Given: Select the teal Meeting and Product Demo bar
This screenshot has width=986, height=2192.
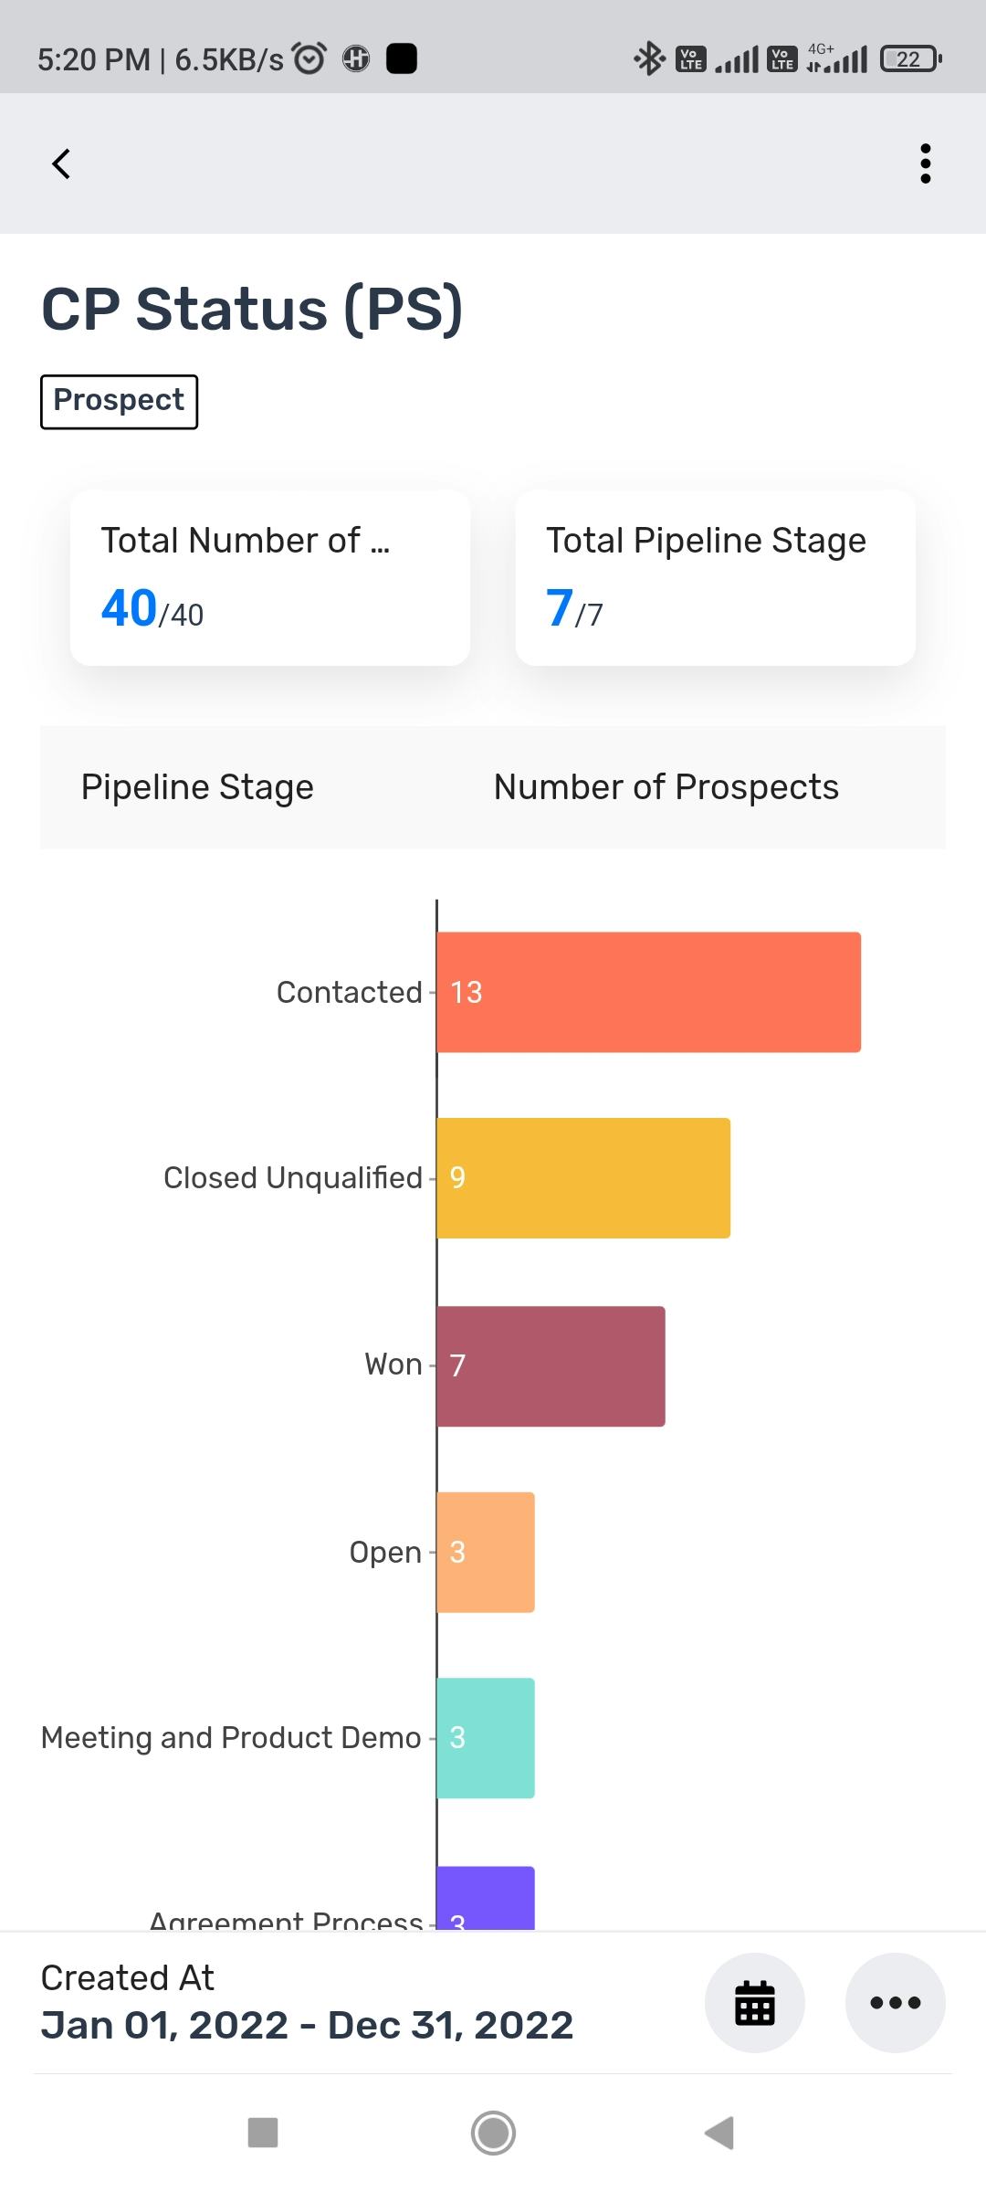Looking at the screenshot, I should 486,1738.
